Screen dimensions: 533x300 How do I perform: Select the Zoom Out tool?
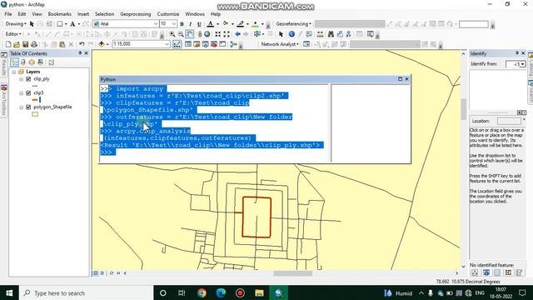pyautogui.click(x=181, y=34)
